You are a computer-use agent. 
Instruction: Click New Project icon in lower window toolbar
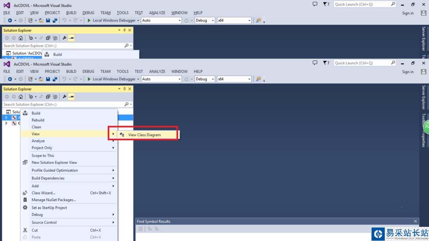tap(30, 79)
